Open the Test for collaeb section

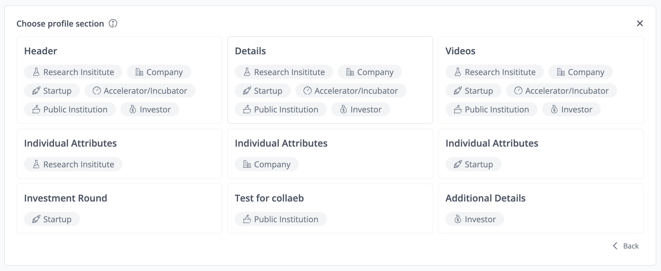coord(330,208)
